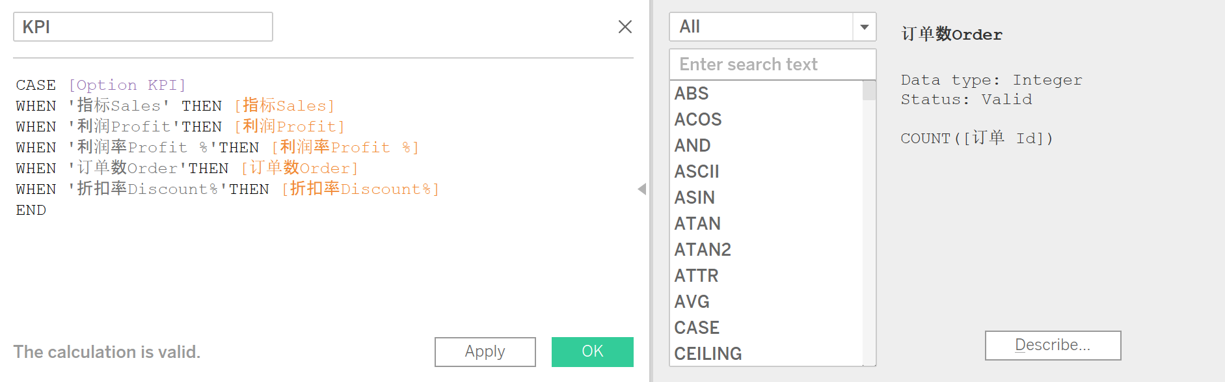
Task: Open the All function category dropdown
Action: click(x=864, y=27)
